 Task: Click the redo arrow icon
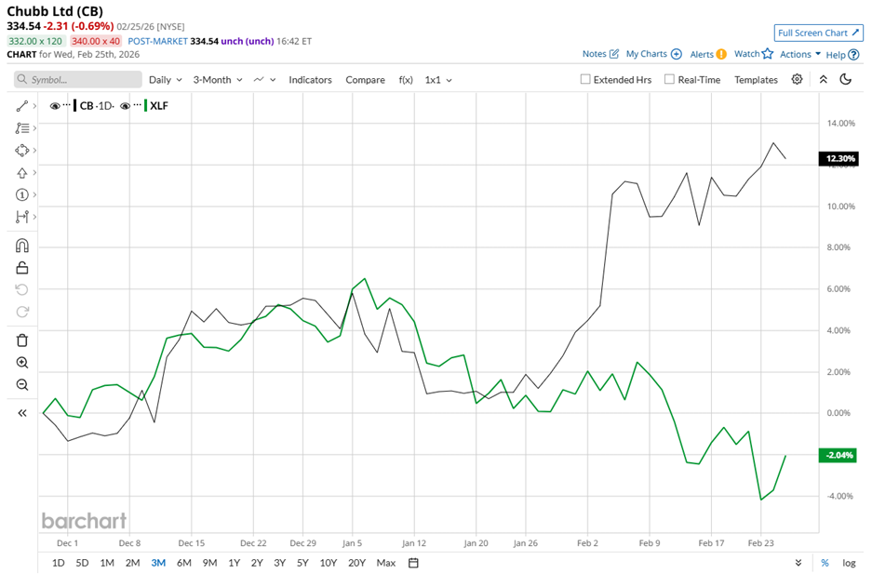tap(22, 312)
